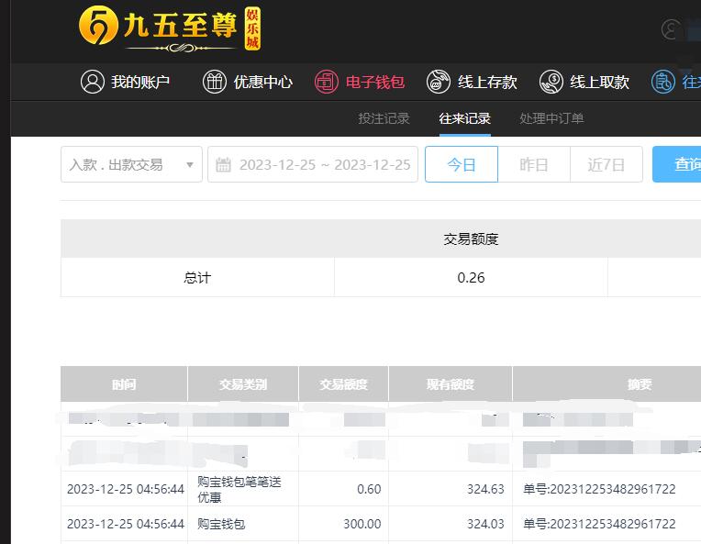The height and width of the screenshot is (544, 701).
Task: Click the blue records icon on the right edge
Action: click(663, 82)
